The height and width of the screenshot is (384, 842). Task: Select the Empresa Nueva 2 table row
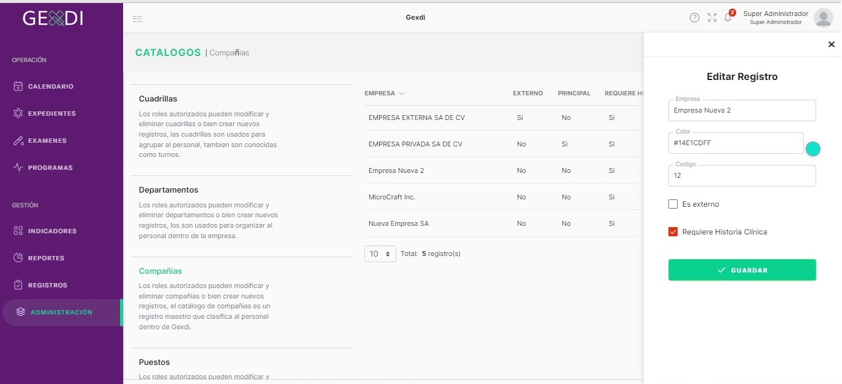[503, 170]
